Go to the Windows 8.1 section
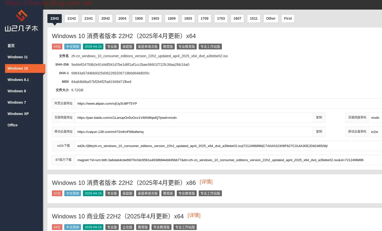Image resolution: width=382 pixels, height=231 pixels. [x=18, y=80]
